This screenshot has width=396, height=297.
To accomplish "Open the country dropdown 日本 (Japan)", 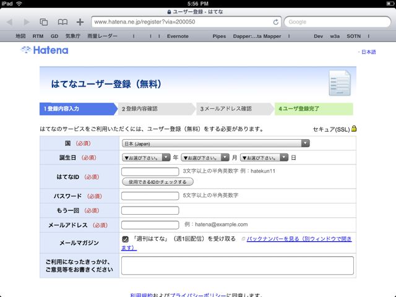I will click(216, 144).
